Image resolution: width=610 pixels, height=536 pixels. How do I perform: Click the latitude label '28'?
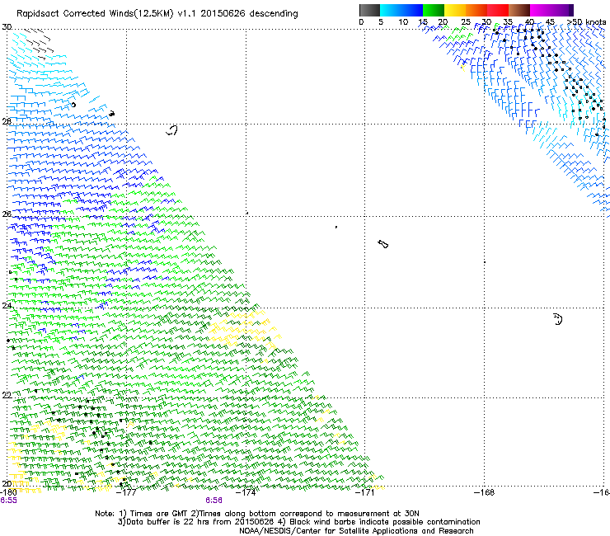tap(7, 121)
